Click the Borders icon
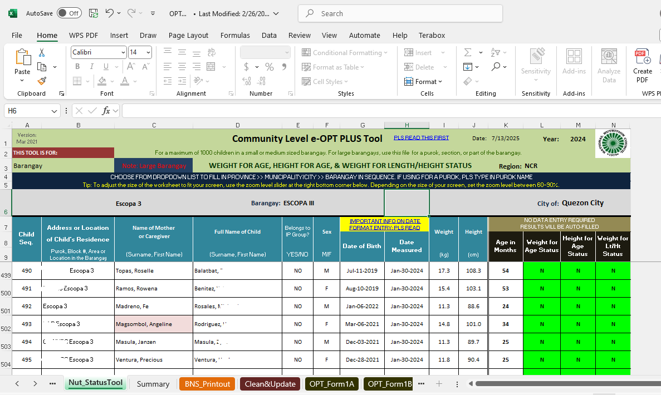This screenshot has width=661, height=395. (77, 81)
